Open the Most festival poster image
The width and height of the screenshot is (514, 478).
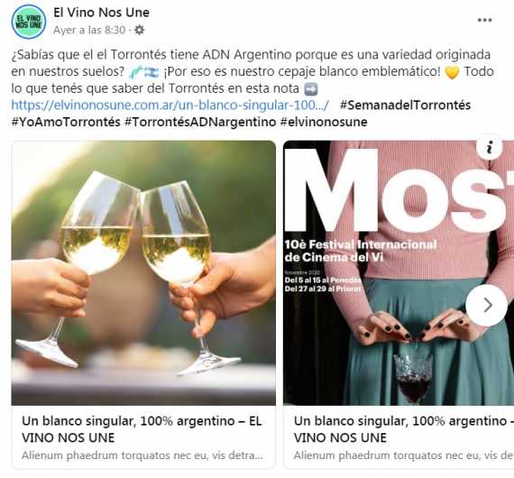(399, 273)
